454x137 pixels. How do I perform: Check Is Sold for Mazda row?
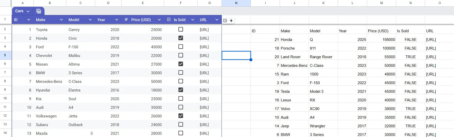(181, 133)
